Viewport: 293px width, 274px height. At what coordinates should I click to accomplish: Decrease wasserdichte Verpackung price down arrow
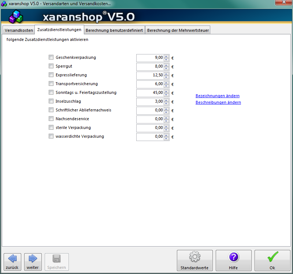pos(166,138)
